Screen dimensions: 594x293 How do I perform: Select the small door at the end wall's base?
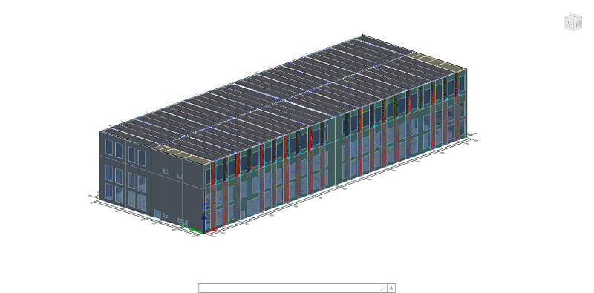tap(157, 214)
